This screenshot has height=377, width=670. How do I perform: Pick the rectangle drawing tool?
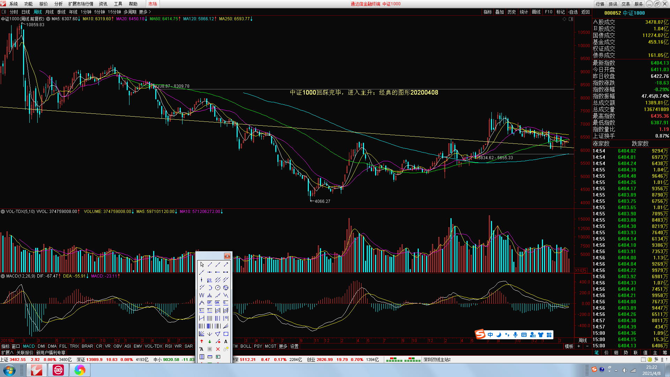coord(226,334)
